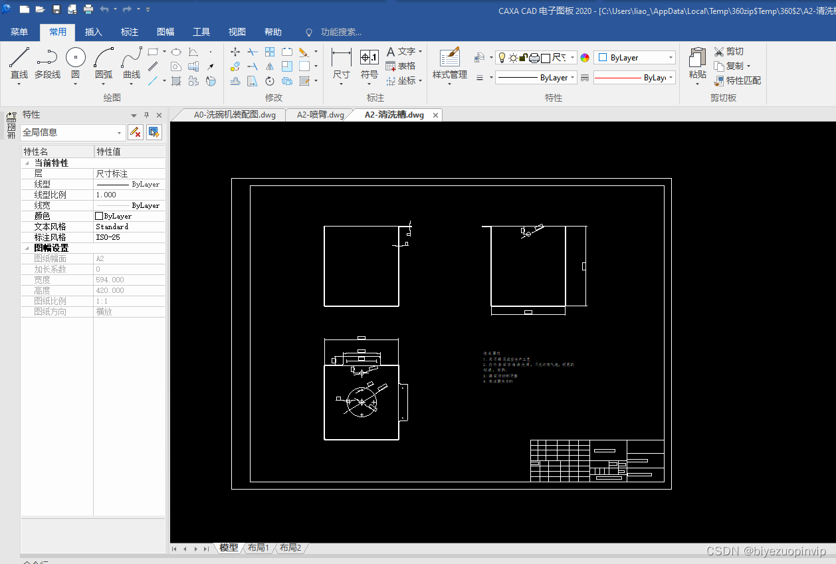The height and width of the screenshot is (564, 836).
Task: Click the undo arrow
Action: click(x=105, y=9)
